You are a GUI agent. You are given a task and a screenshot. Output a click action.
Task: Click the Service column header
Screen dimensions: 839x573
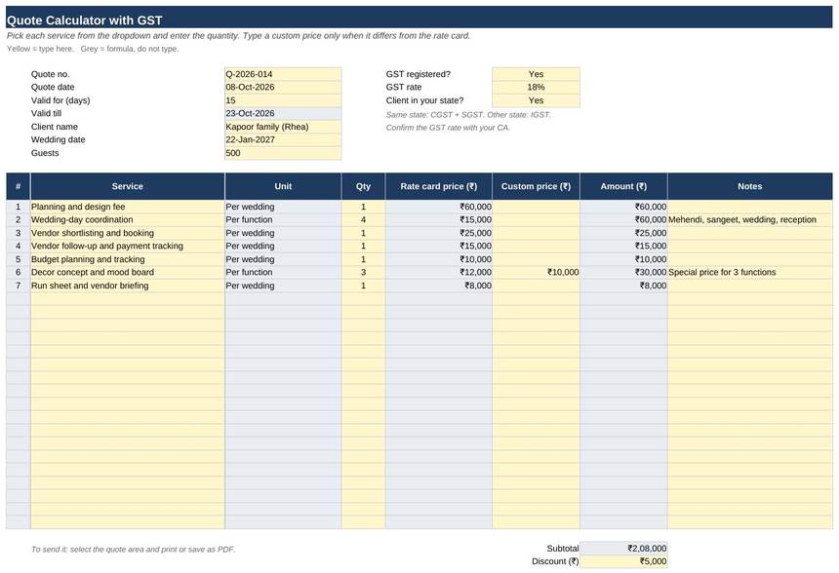pos(128,186)
